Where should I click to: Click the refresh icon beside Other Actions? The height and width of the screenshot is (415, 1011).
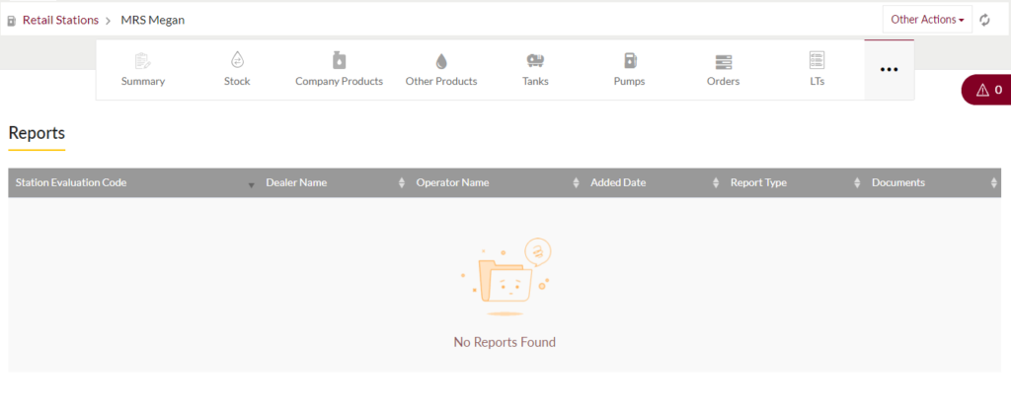tap(984, 20)
